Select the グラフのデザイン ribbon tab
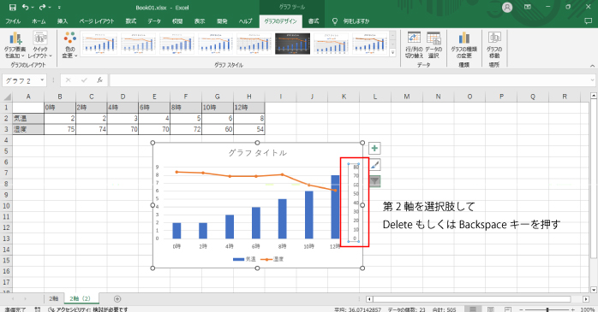598x312 pixels. click(x=280, y=21)
